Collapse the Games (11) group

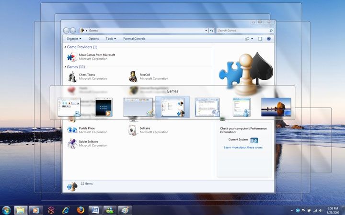point(65,67)
